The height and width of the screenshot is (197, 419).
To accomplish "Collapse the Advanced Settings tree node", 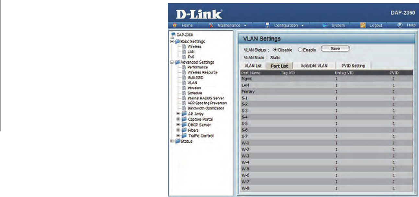I will pos(172,62).
